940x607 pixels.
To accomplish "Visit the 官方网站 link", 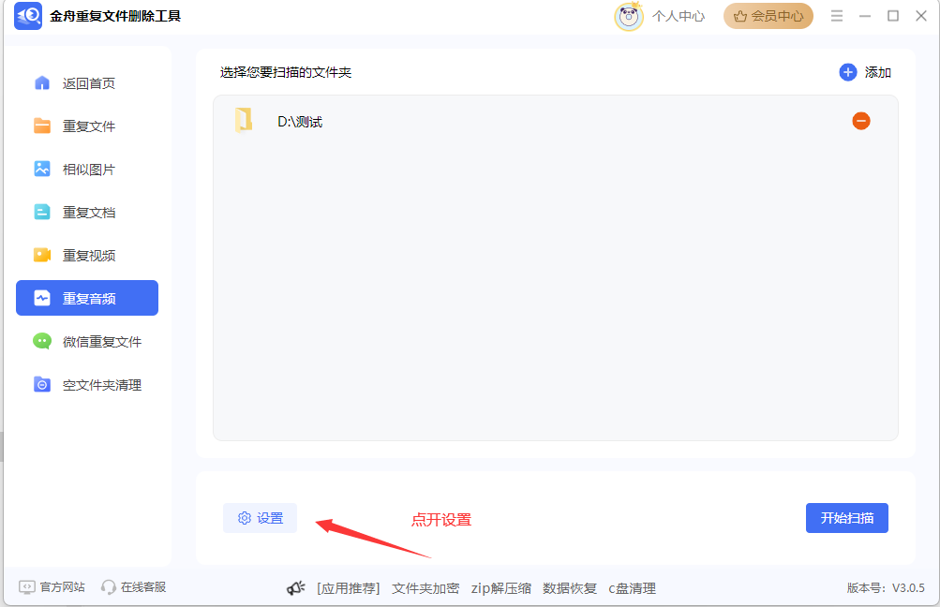I will point(52,587).
